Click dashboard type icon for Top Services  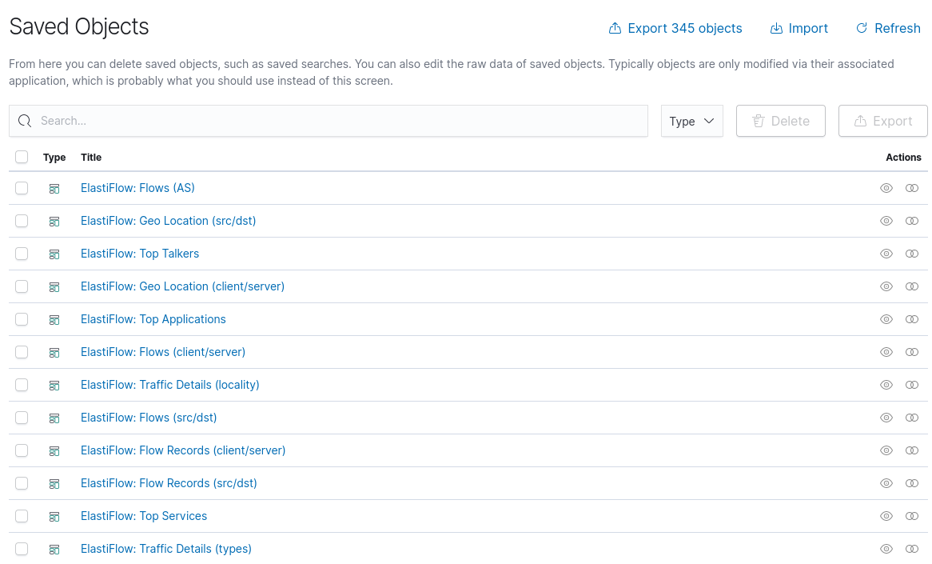(x=54, y=517)
